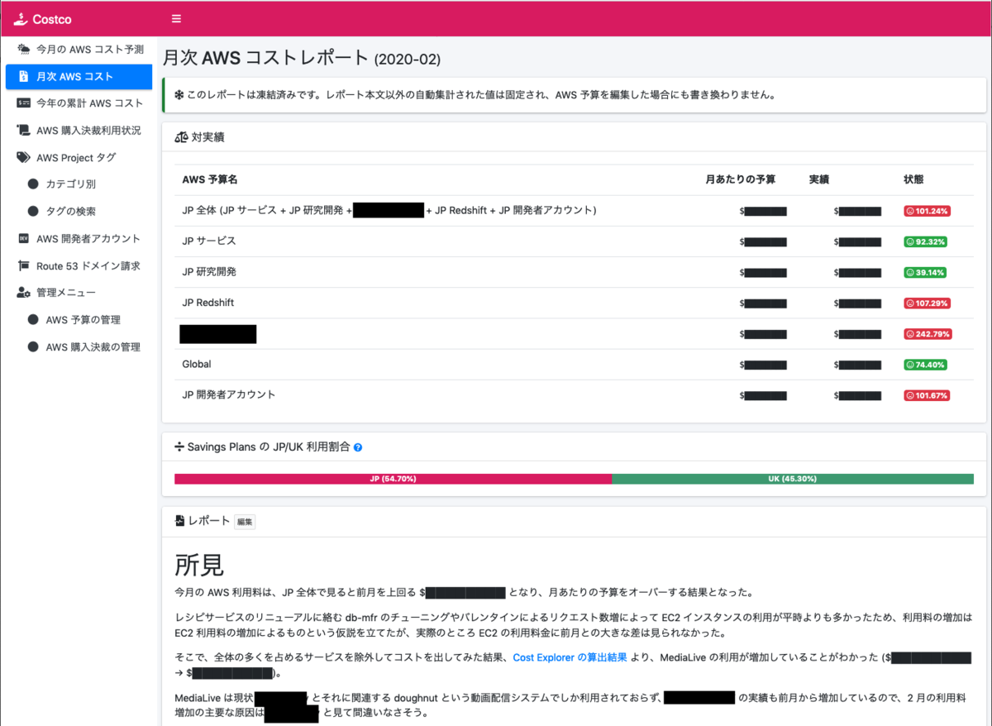Click the scale icon on the 対実績 panel header
This screenshot has height=726, width=992.
pyautogui.click(x=180, y=137)
